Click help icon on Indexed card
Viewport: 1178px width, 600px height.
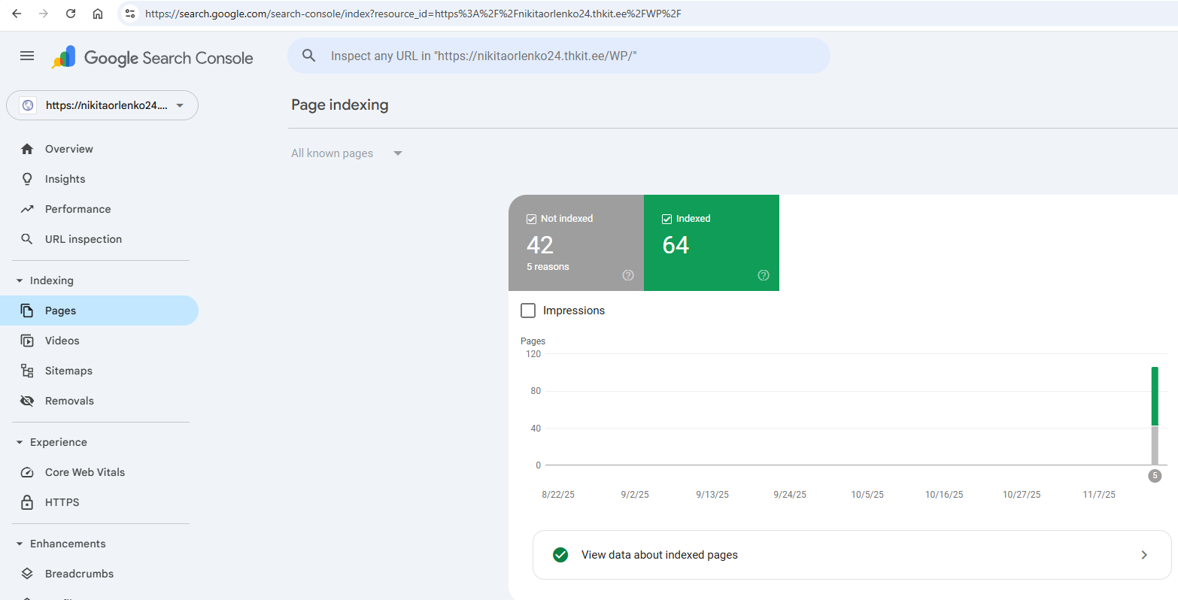point(764,275)
